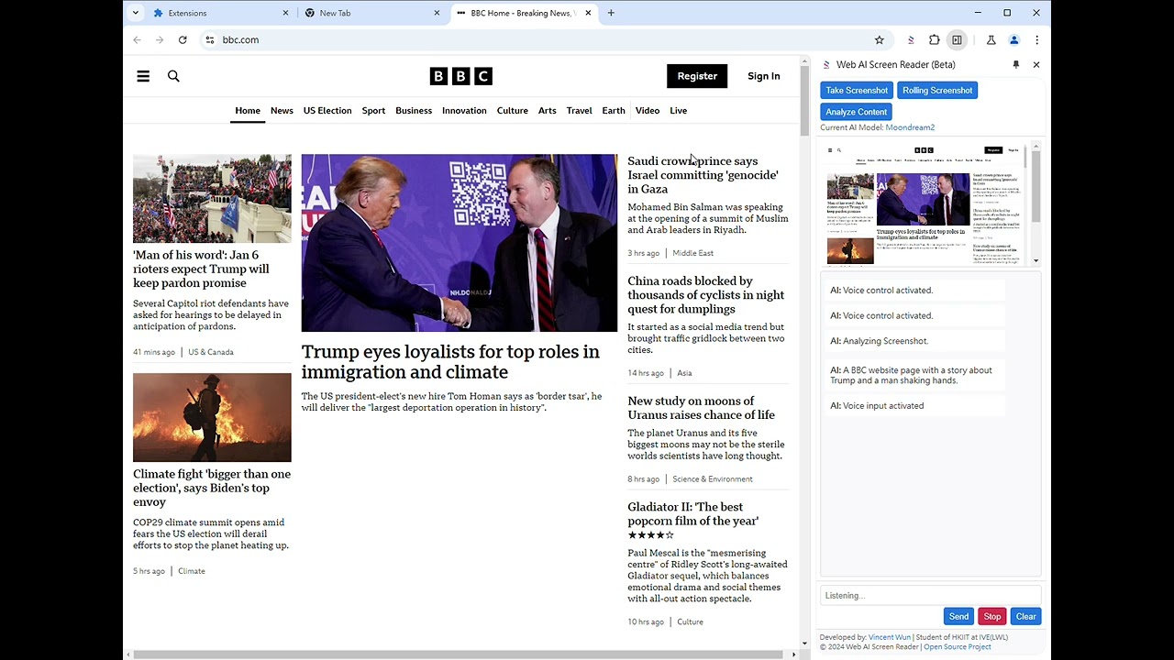Image resolution: width=1174 pixels, height=660 pixels.
Task: Open the Extensions puzzle icon in toolbar
Action: (935, 39)
